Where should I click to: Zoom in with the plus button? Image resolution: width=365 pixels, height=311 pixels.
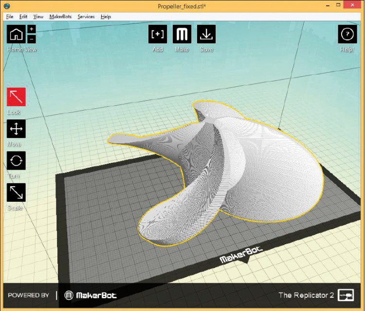coord(32,29)
